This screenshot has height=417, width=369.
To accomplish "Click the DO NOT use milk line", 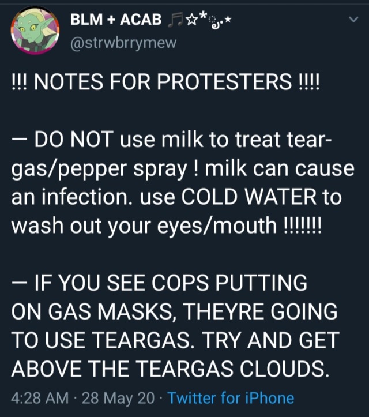I will point(172,140).
